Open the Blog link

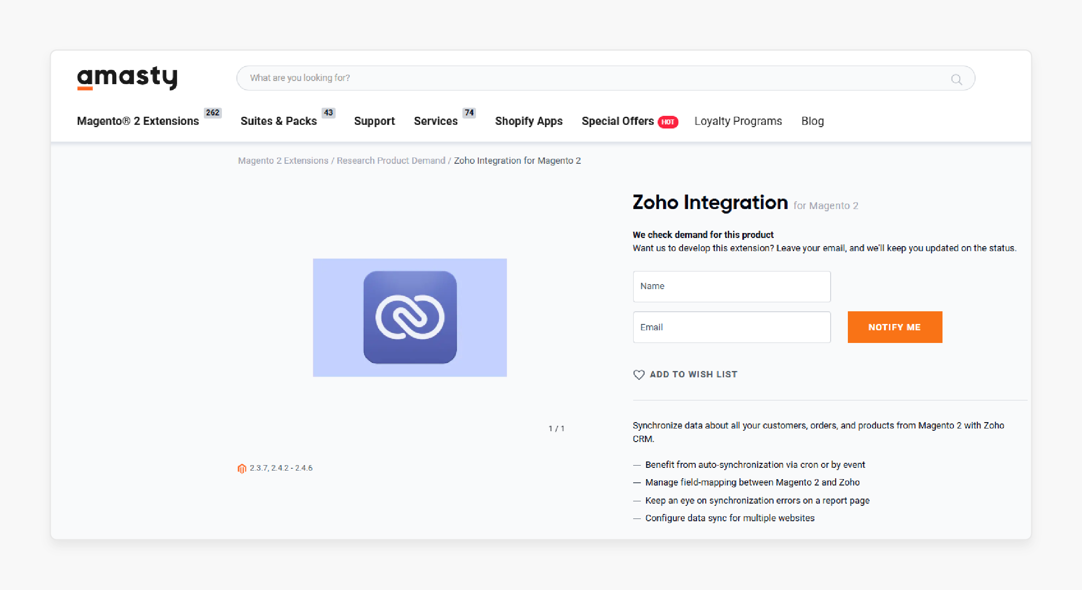[x=813, y=121]
